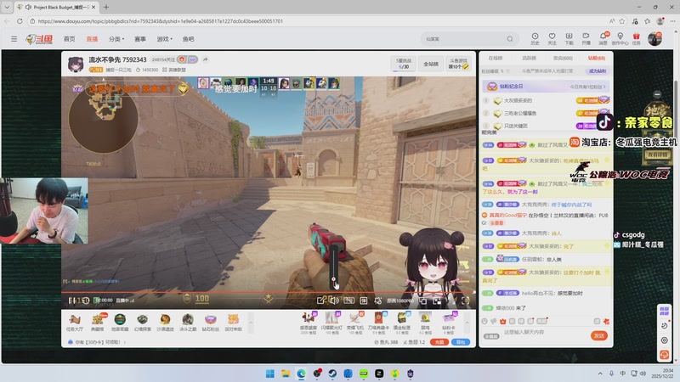Open customer service headset icon in sidebar
Image resolution: width=680 pixels, height=382 pixels.
point(664,355)
